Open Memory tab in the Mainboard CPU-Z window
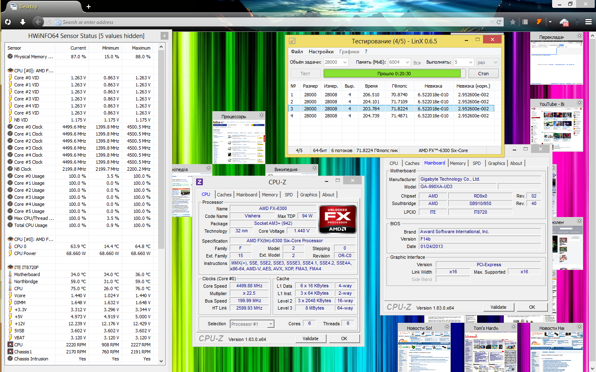 [x=458, y=163]
